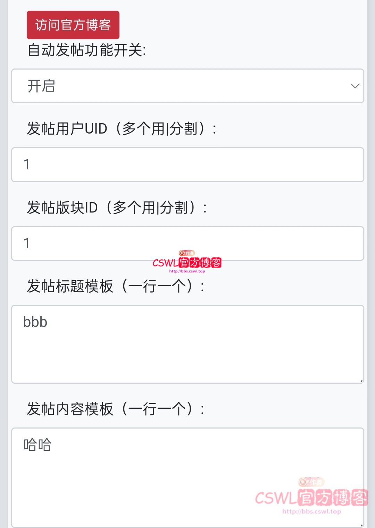Click the 访问官方博客 red button
The height and width of the screenshot is (528, 375).
(73, 25)
